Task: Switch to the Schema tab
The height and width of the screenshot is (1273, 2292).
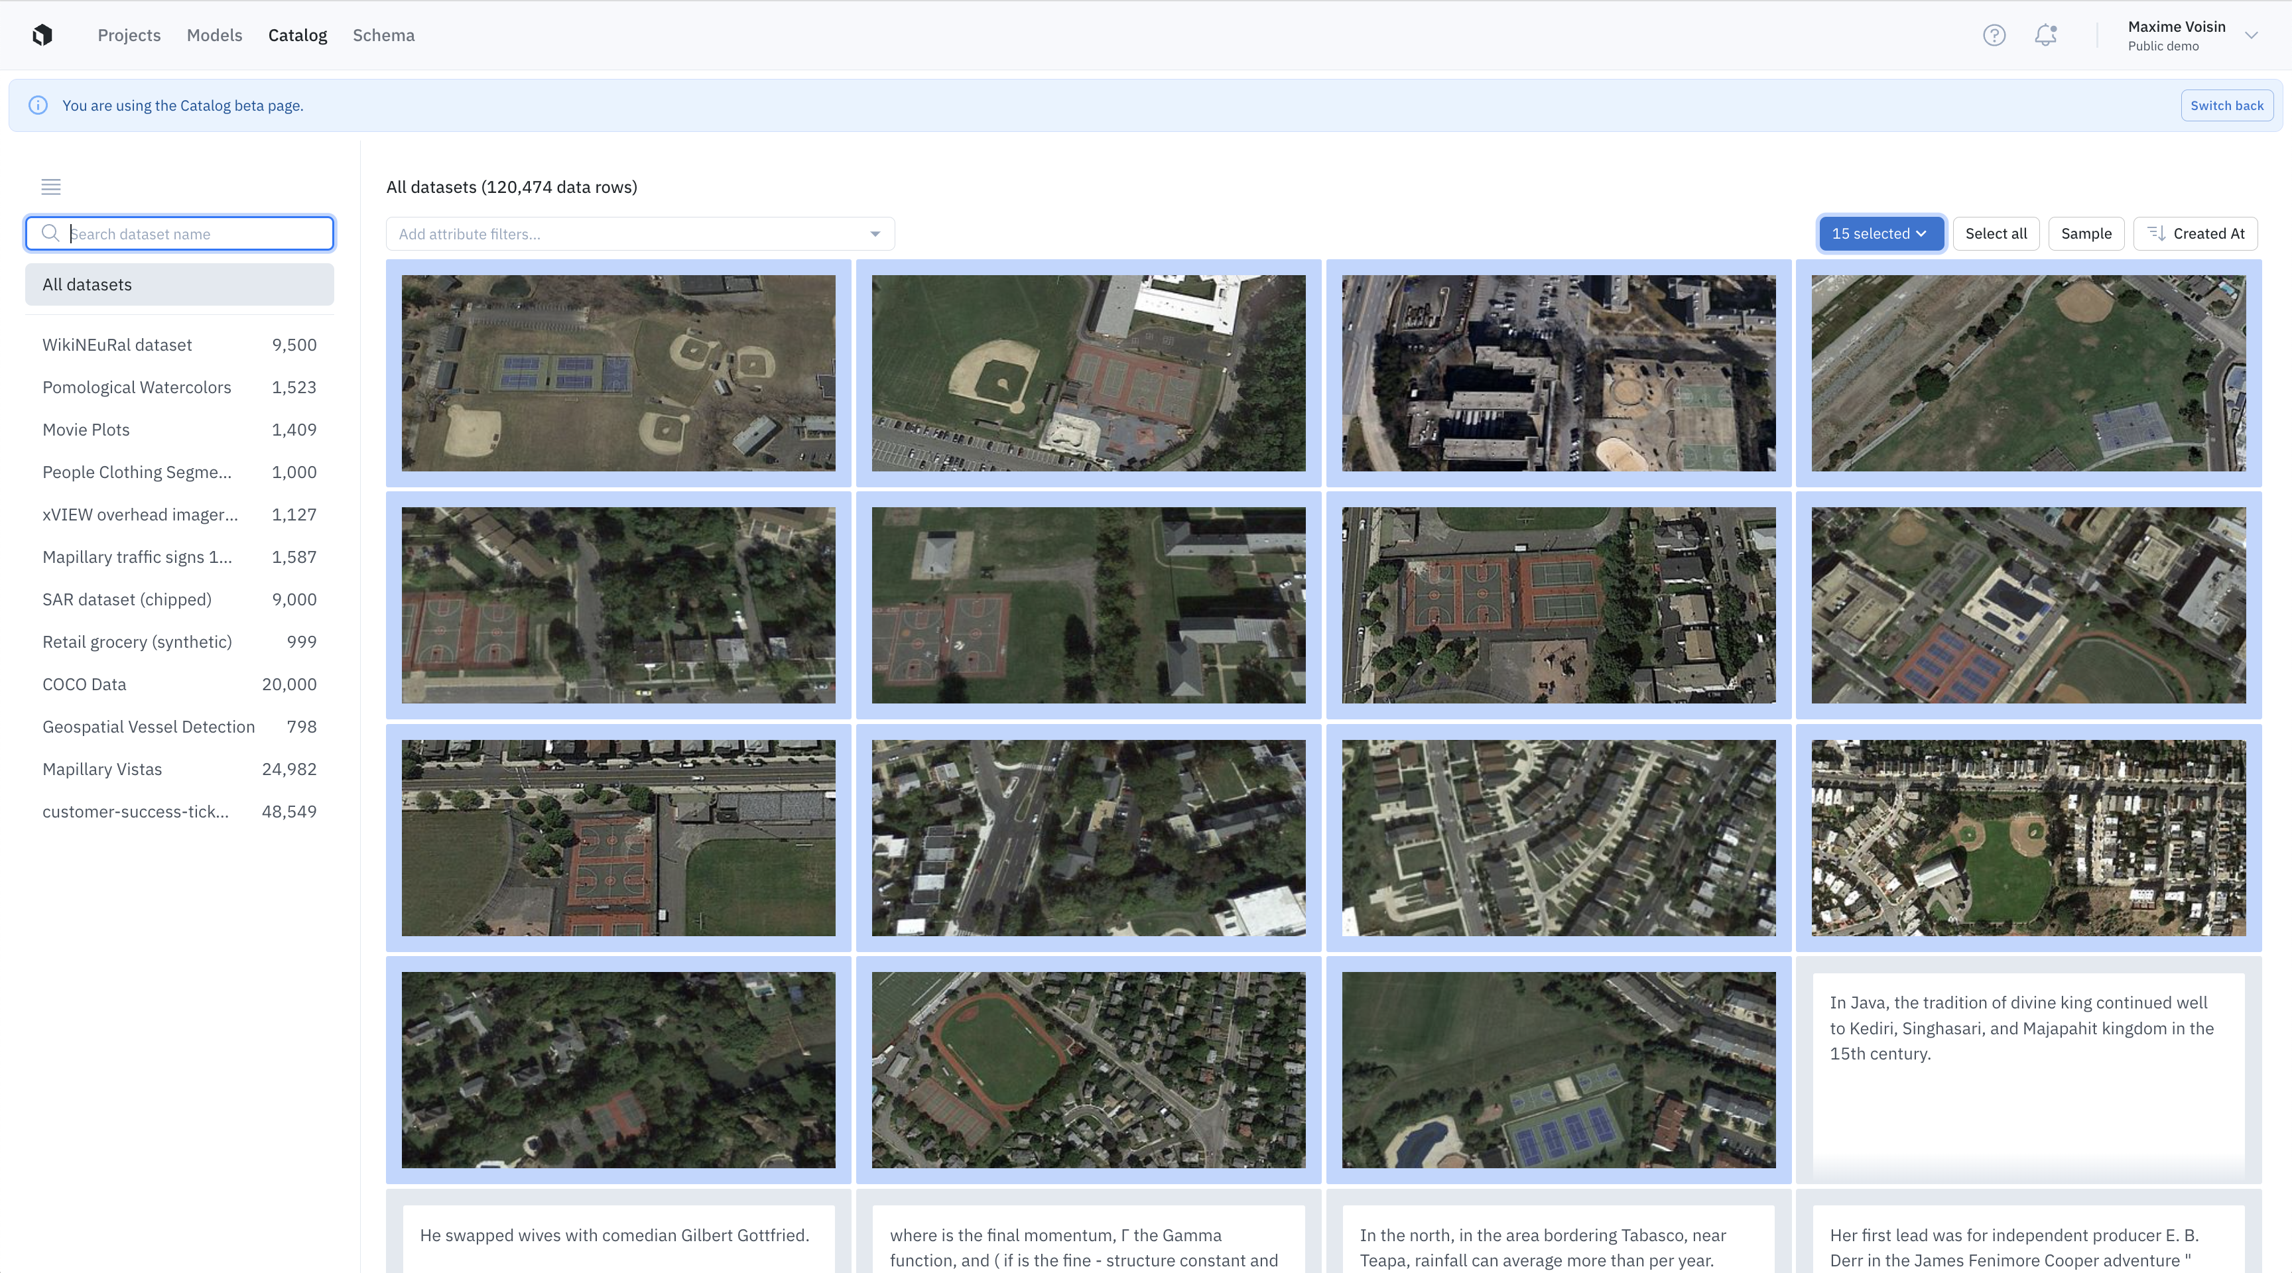Action: point(383,34)
